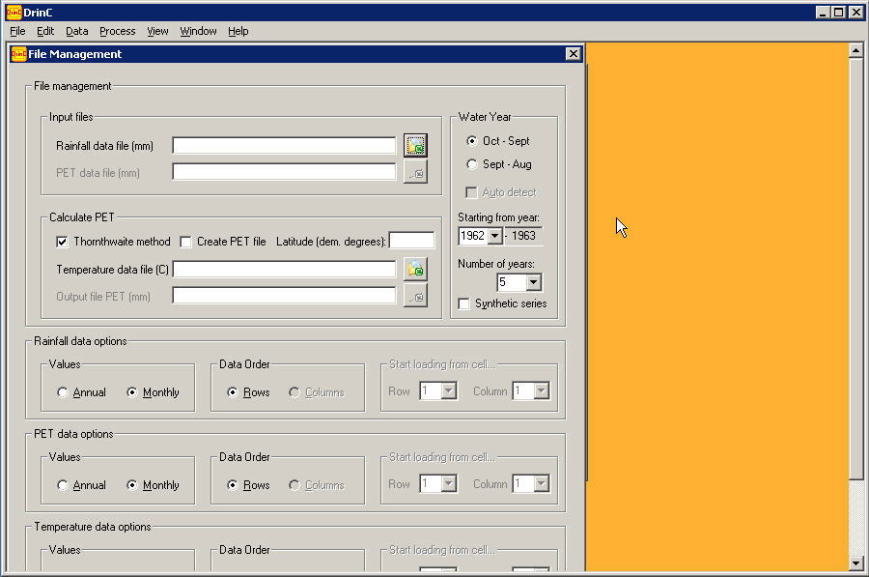Click the Rainfall data file input field
Image resolution: width=869 pixels, height=577 pixels.
tap(284, 146)
